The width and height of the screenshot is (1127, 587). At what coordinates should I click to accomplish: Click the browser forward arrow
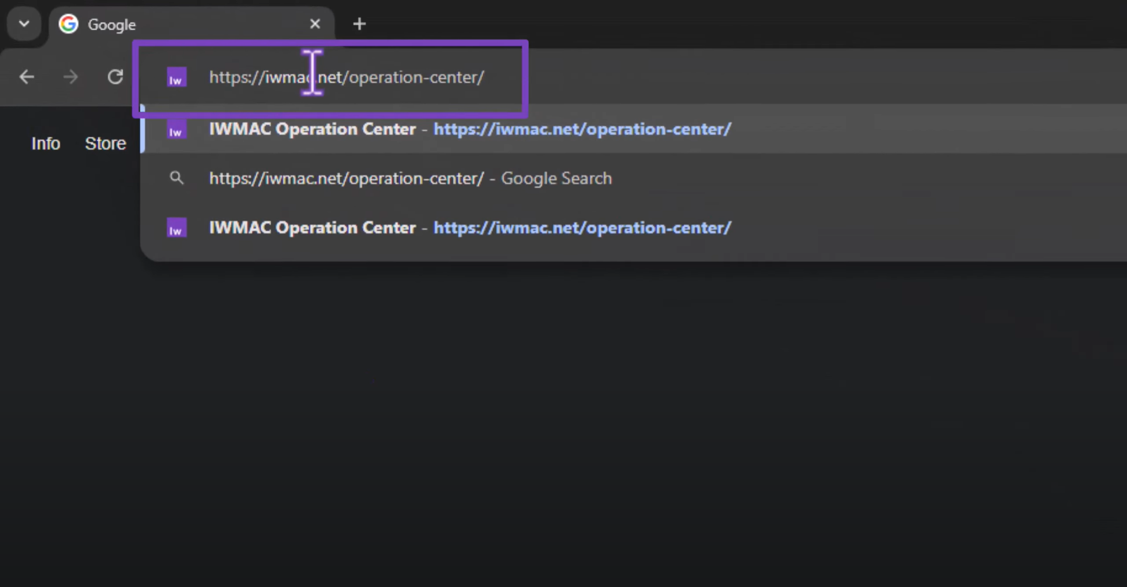pos(70,77)
